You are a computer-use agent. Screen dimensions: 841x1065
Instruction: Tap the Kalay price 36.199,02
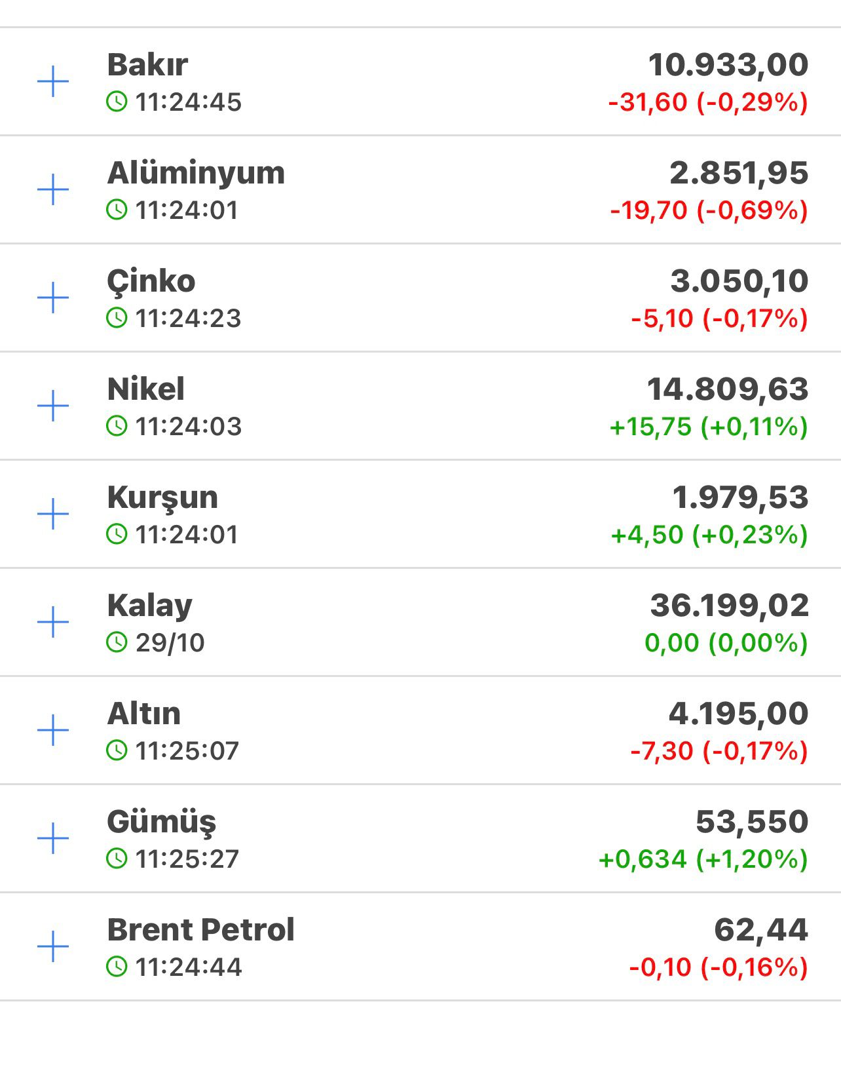[729, 606]
